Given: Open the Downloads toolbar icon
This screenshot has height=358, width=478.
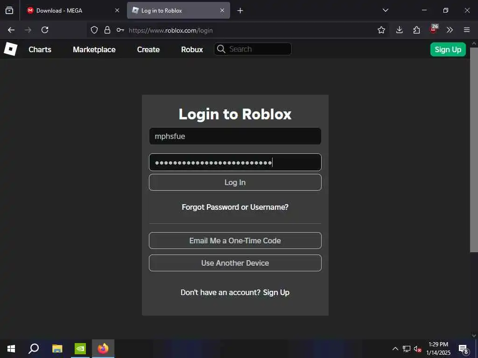Looking at the screenshot, I should point(400,30).
